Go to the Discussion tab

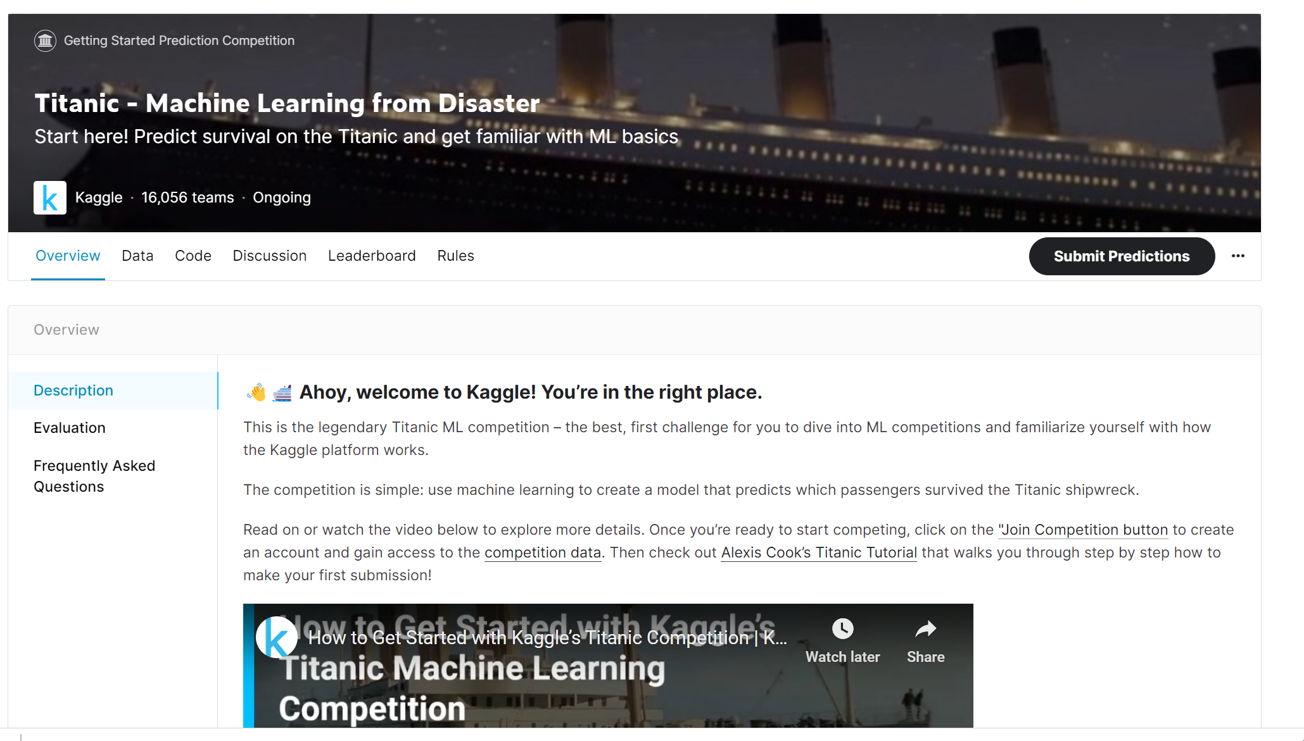click(269, 256)
